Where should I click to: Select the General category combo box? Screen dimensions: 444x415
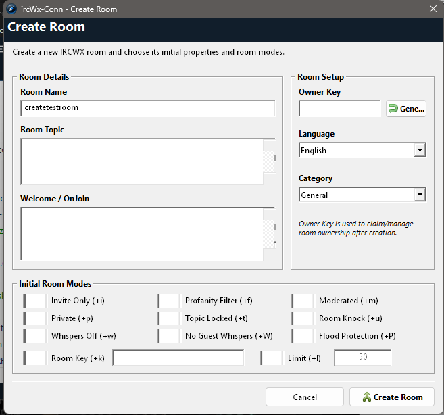point(362,195)
